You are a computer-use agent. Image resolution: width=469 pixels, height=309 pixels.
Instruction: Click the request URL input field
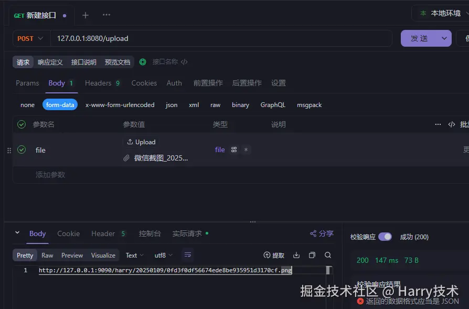[221, 39]
